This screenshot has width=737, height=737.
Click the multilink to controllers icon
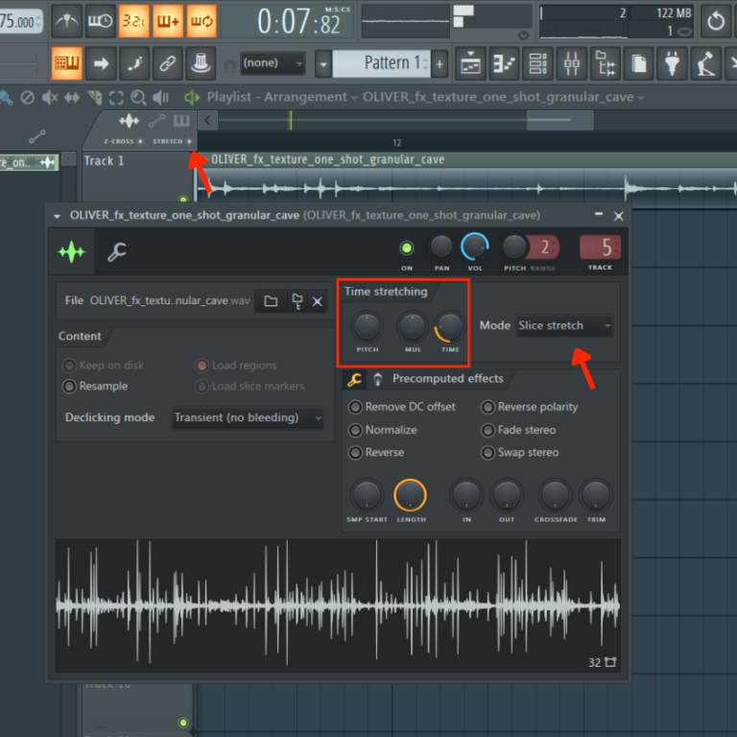[168, 63]
